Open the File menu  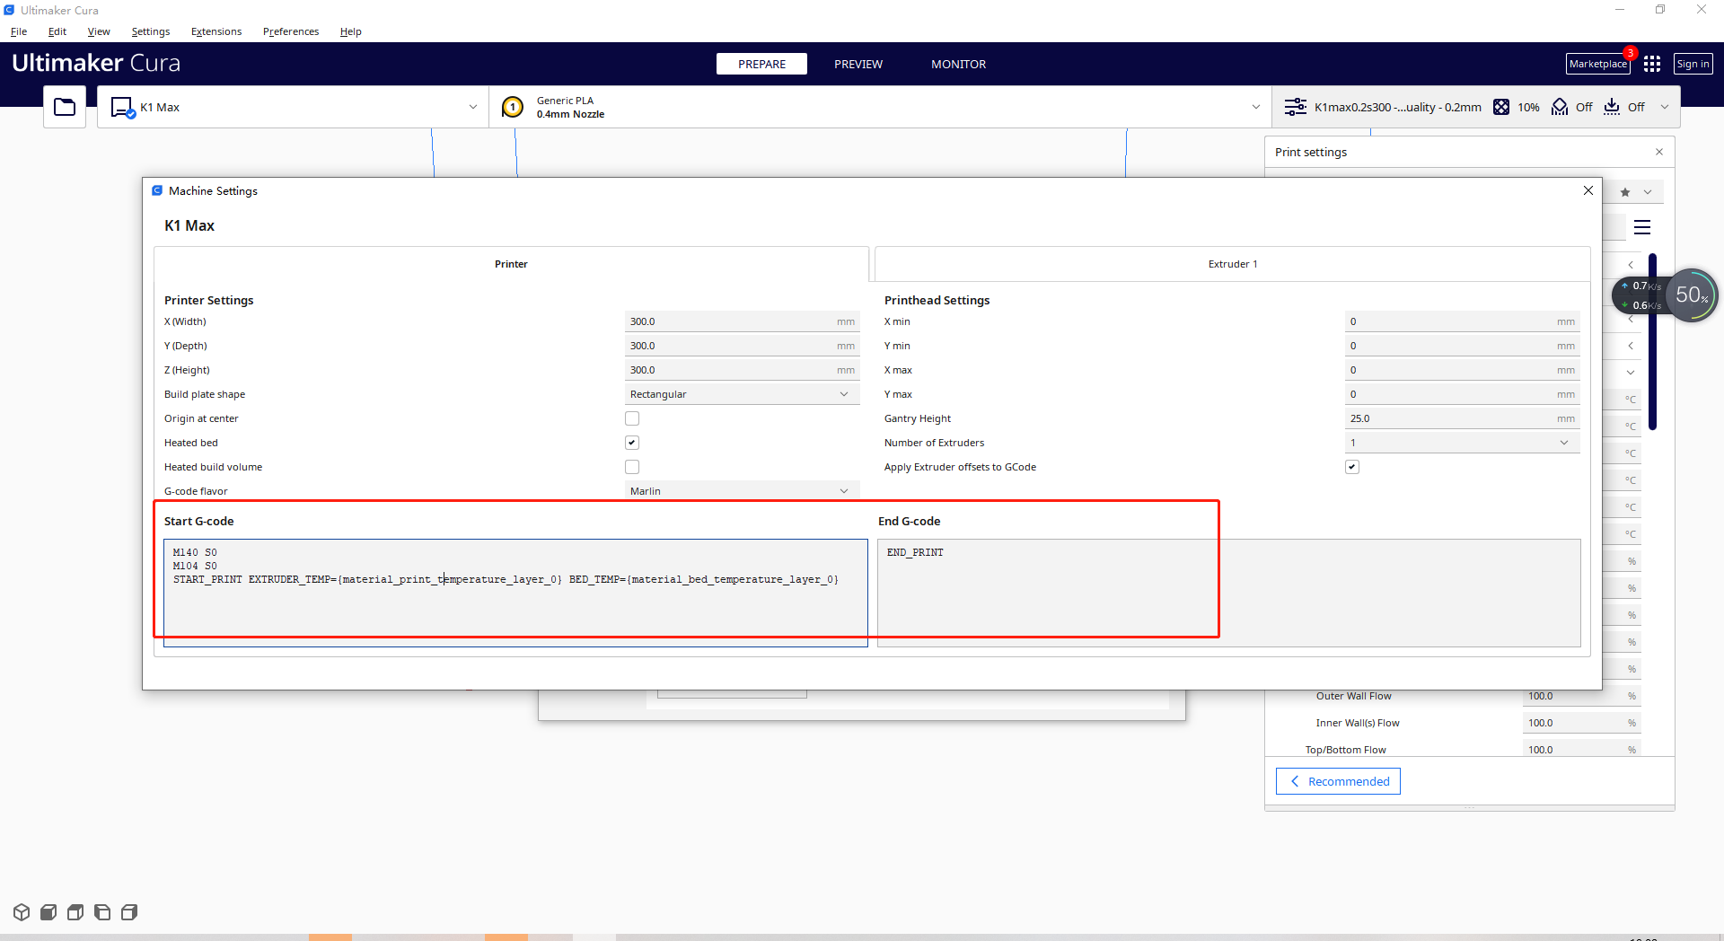coord(19,31)
